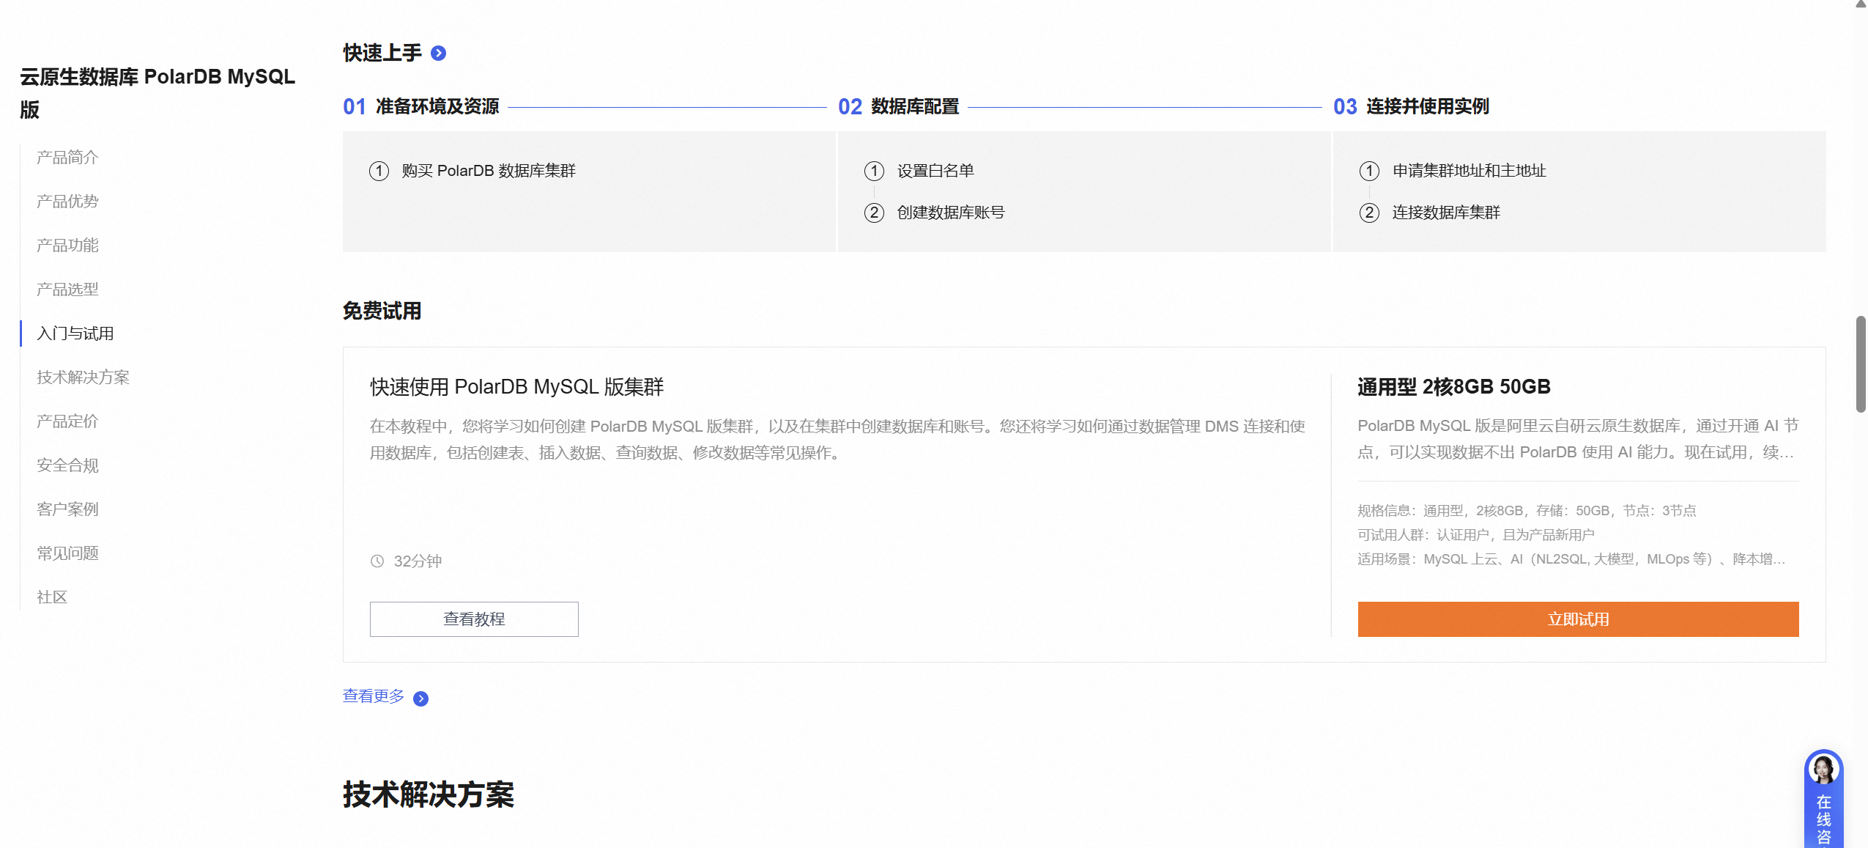Screen dimensions: 1868x848
Task: Select 常见问题 sidebar item
Action: [67, 553]
